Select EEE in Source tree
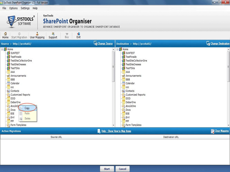 pos(12,113)
